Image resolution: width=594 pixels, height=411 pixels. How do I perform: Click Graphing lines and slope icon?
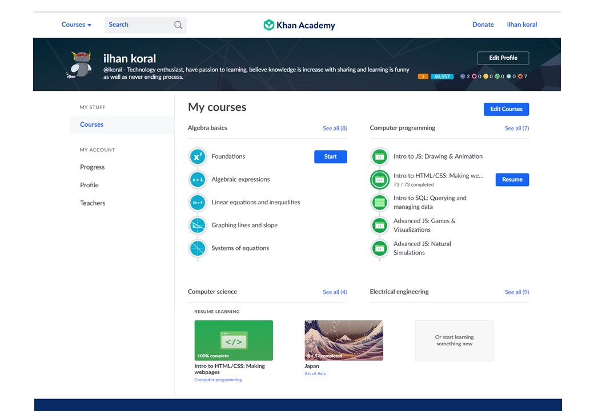pos(198,225)
